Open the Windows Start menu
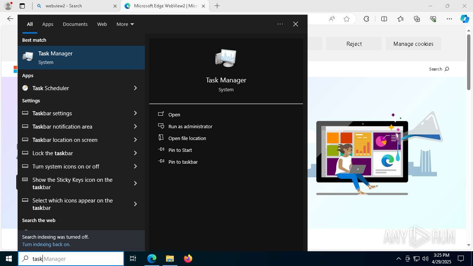The height and width of the screenshot is (266, 473). [x=9, y=259]
